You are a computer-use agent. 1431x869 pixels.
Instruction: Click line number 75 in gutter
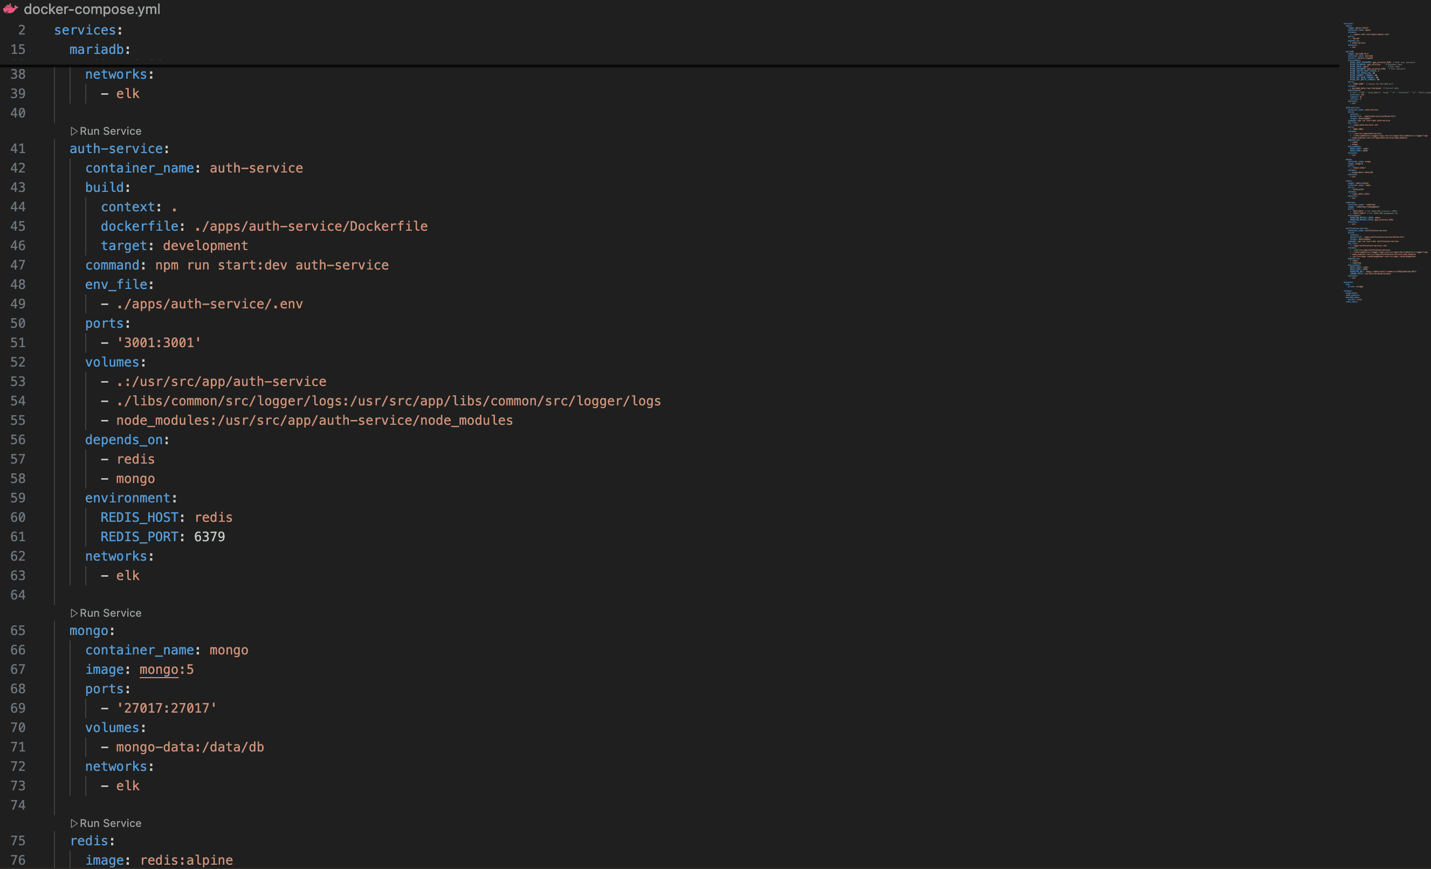18,840
